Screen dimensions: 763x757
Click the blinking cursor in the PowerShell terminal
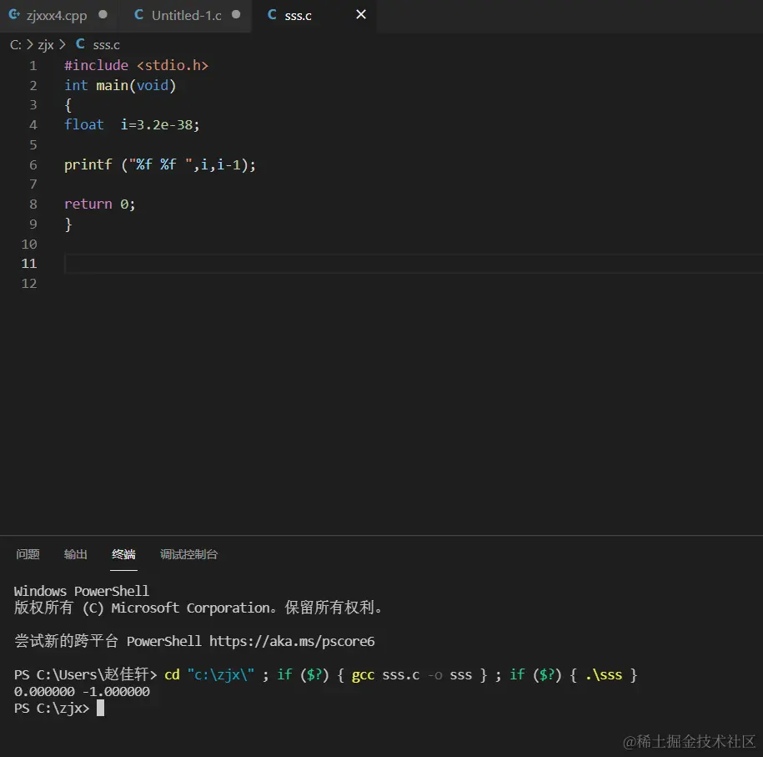(100, 708)
